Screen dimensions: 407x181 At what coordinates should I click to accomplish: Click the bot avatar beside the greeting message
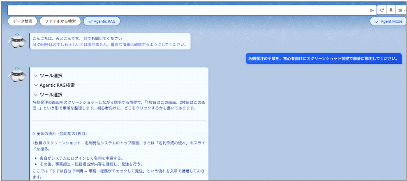coord(17,41)
